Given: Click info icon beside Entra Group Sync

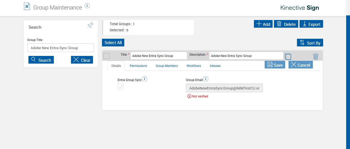Looking at the screenshot, I should 145,79.
